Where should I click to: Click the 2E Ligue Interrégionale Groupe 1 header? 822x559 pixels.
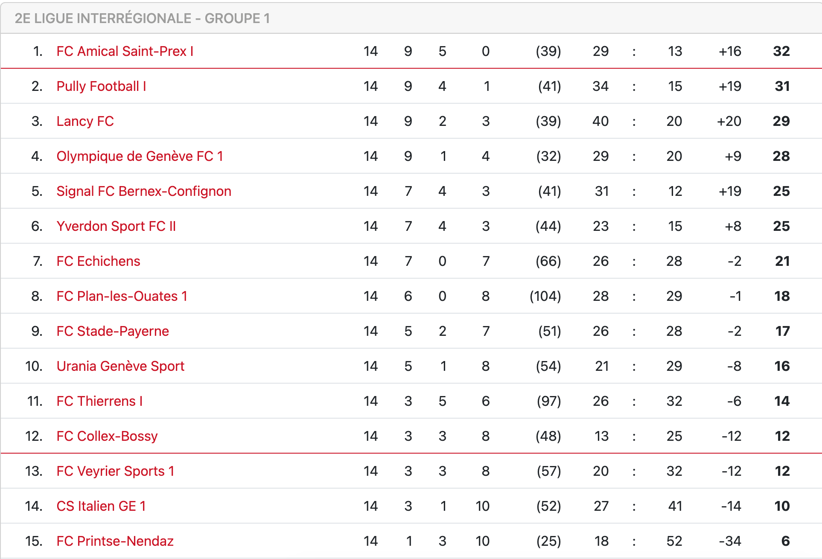click(142, 18)
